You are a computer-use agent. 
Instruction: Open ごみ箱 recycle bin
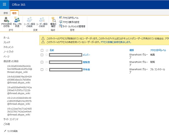tap(6, 124)
